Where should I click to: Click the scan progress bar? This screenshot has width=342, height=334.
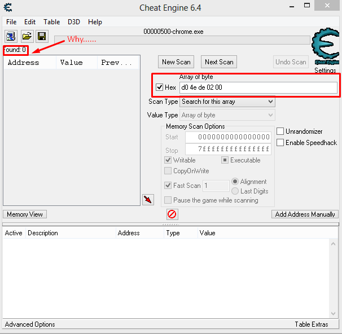tap(182, 40)
